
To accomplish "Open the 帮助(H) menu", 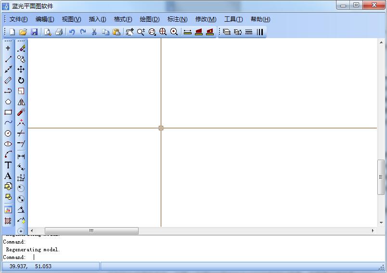I will [260, 19].
